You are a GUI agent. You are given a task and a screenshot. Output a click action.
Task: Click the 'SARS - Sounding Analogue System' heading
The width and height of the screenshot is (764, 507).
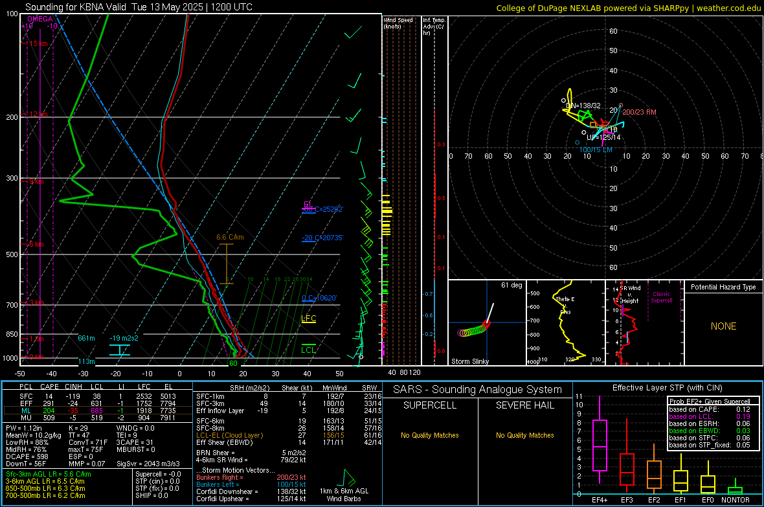(x=478, y=390)
